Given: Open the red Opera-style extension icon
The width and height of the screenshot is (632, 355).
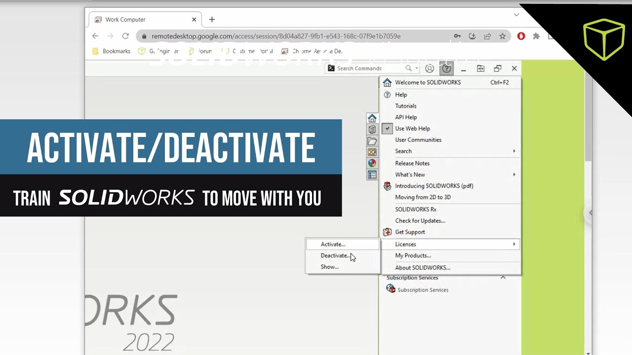Looking at the screenshot, I should (521, 36).
